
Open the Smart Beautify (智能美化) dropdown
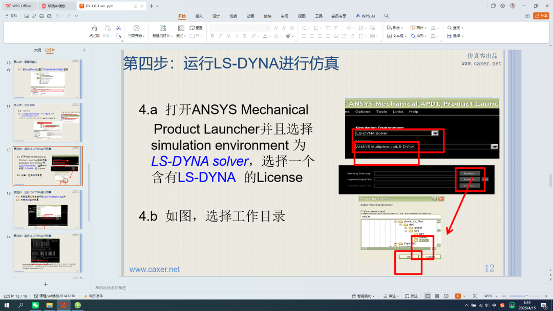point(363,296)
